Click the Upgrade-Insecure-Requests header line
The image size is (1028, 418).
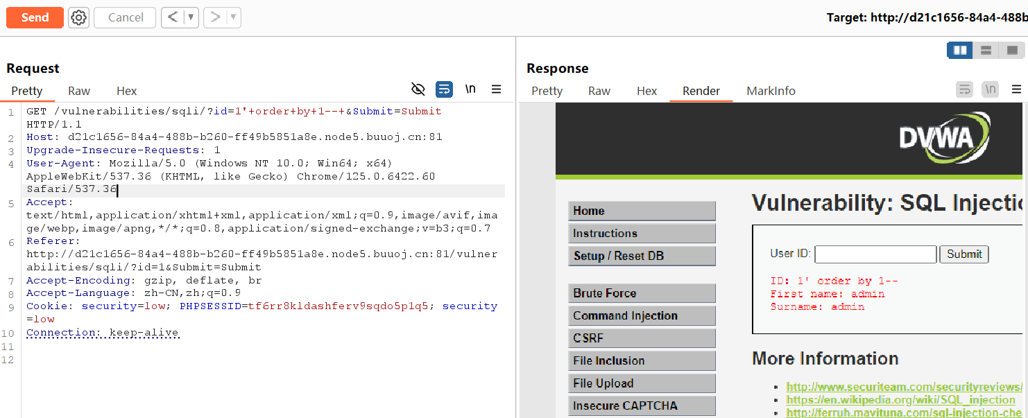[123, 150]
